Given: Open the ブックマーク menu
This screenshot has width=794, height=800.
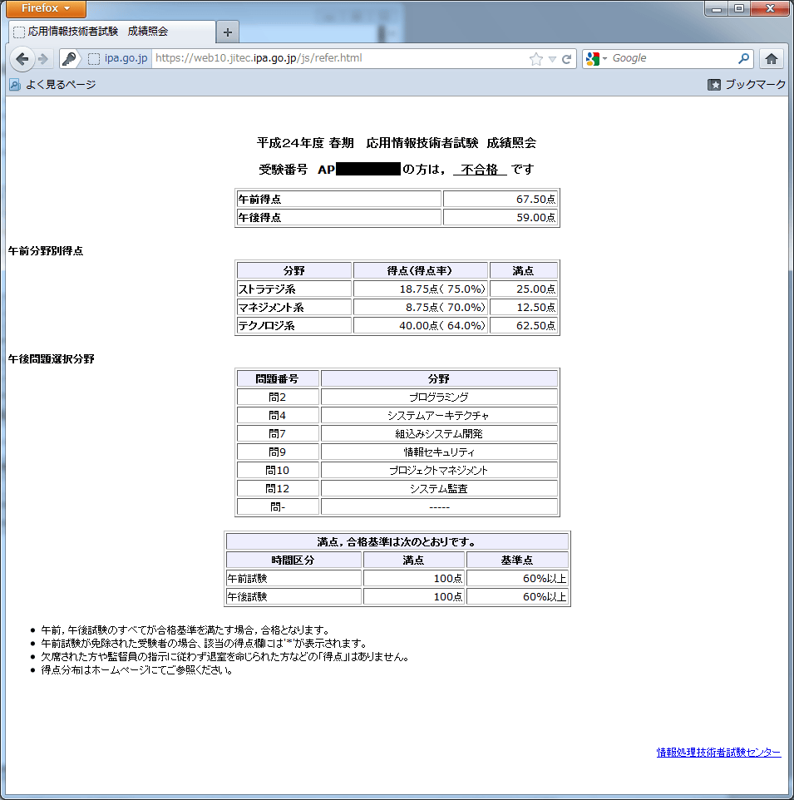Looking at the screenshot, I should [x=746, y=85].
